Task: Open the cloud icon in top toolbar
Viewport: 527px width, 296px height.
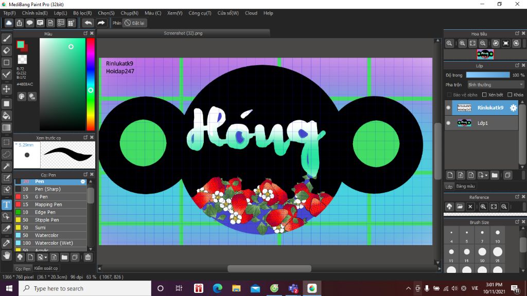Action: (9, 23)
